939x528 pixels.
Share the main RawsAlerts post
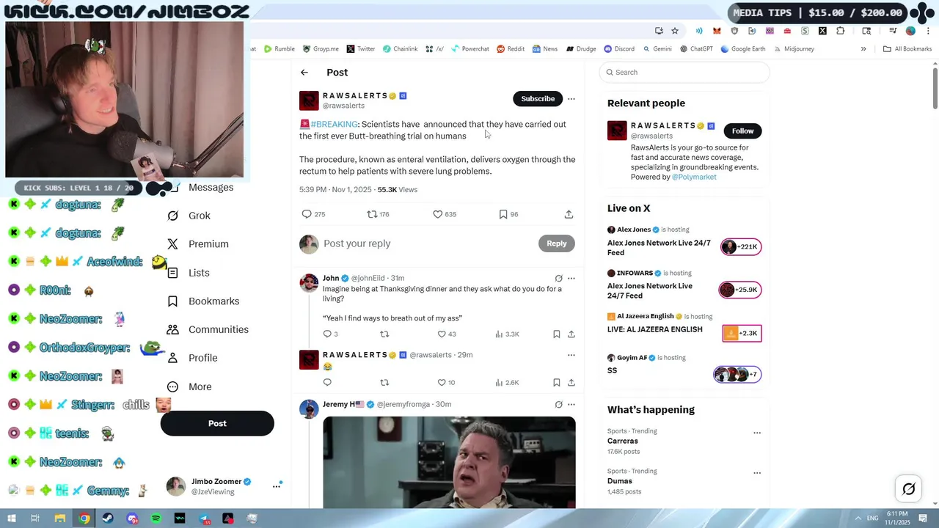click(569, 214)
